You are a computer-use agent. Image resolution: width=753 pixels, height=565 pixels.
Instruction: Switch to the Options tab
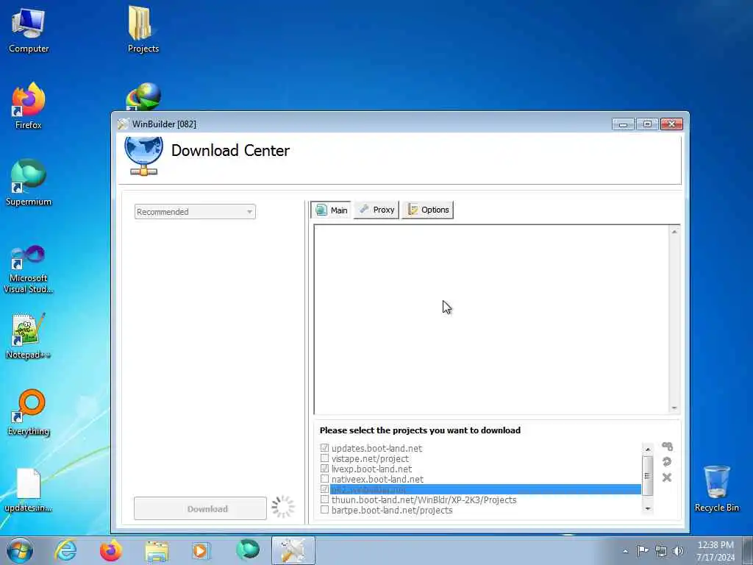pyautogui.click(x=428, y=210)
